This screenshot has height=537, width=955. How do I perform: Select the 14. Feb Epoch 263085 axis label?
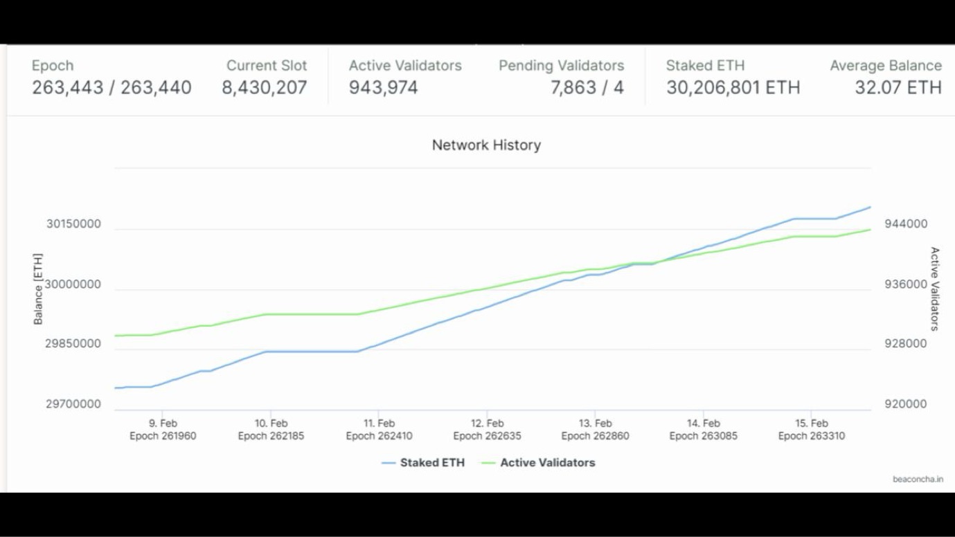[703, 429]
